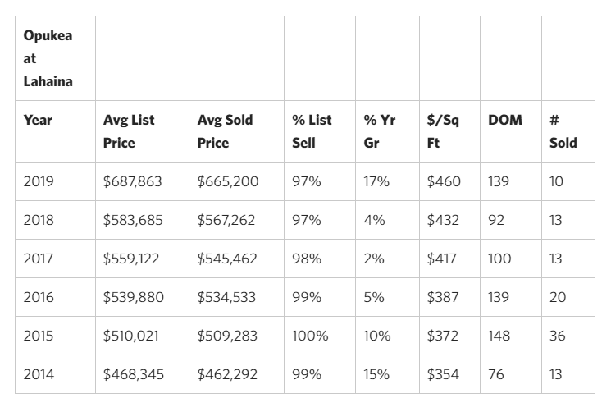Select the 148 days on market cell
Screen dimensions: 611x412
pyautogui.click(x=499, y=336)
